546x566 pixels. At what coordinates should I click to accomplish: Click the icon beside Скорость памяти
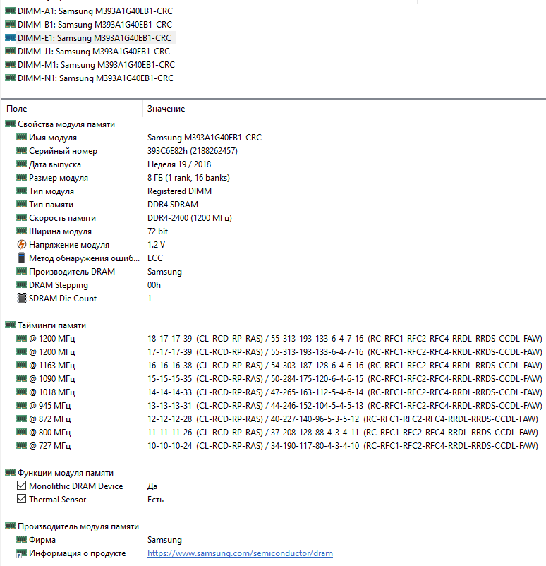(x=22, y=217)
